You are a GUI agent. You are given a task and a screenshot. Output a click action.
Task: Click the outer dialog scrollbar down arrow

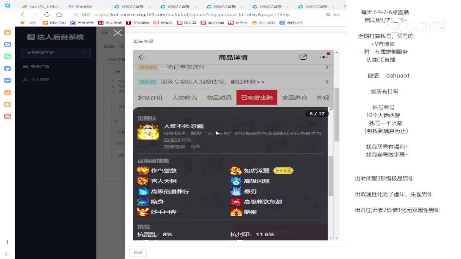click(x=337, y=238)
